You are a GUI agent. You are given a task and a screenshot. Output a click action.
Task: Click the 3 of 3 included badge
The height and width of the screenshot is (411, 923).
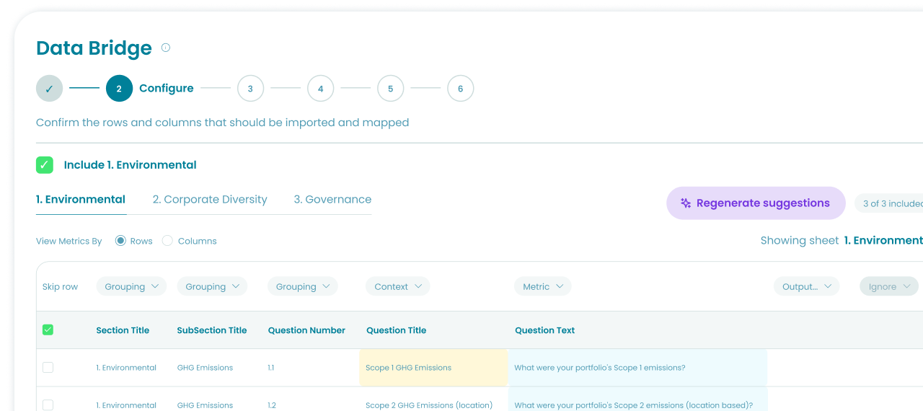pyautogui.click(x=888, y=203)
